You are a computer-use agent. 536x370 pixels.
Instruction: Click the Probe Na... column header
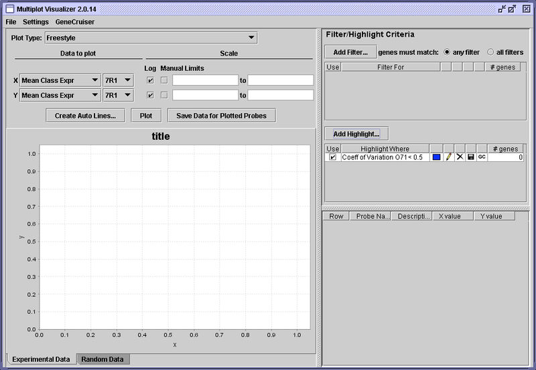click(371, 216)
